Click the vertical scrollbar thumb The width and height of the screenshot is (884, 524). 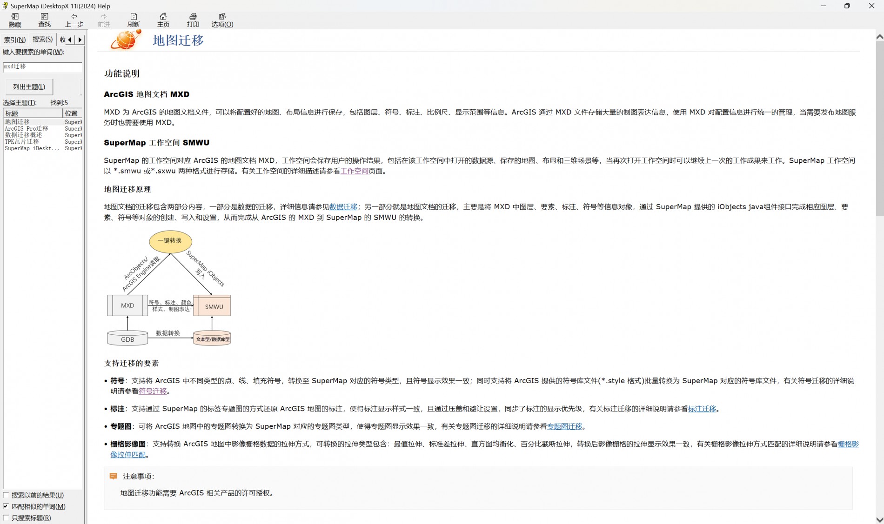pos(879,128)
